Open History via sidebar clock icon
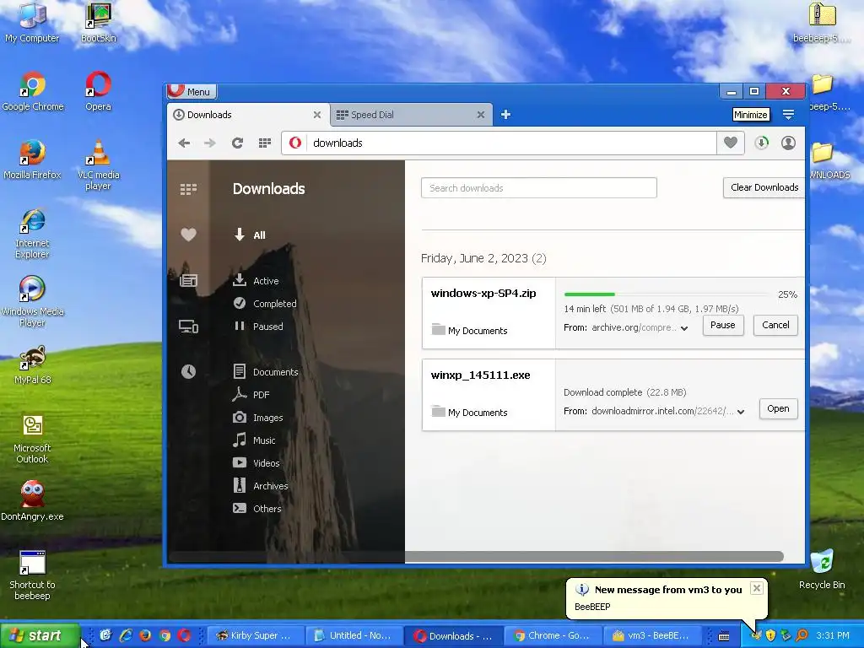The height and width of the screenshot is (648, 864). point(188,372)
